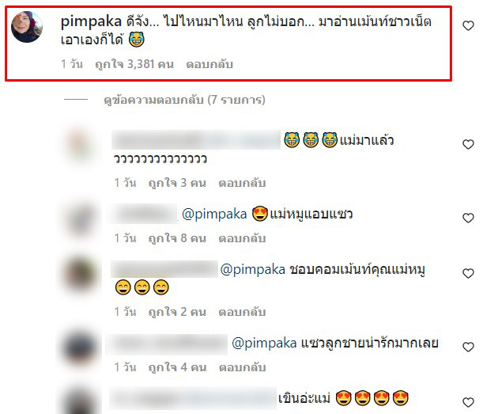Like pimpaka's top comment with heart icon
Image resolution: width=483 pixels, height=414 pixels.
click(468, 25)
